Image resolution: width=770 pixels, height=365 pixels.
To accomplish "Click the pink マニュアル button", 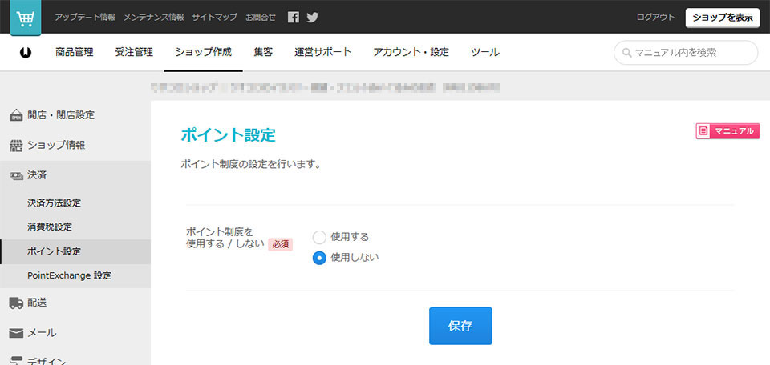I will (x=727, y=131).
